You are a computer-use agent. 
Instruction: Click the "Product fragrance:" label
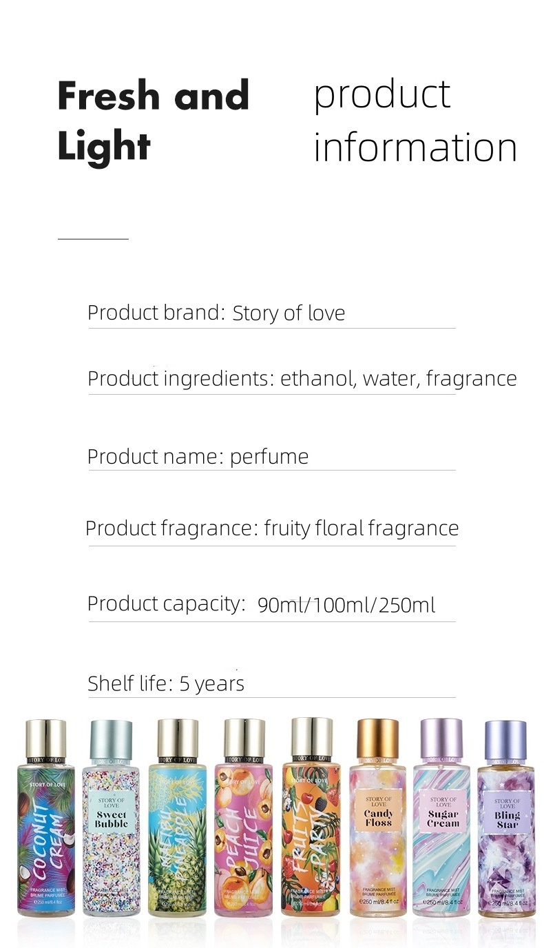click(x=171, y=528)
